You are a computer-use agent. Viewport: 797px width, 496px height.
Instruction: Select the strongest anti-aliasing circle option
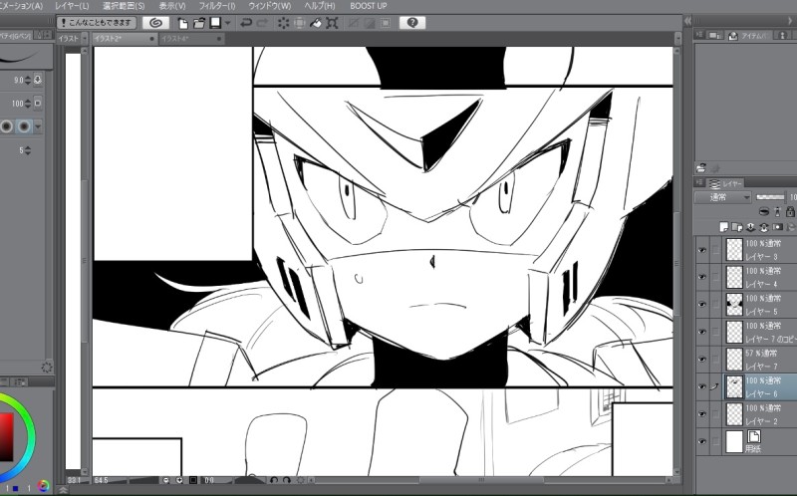click(x=23, y=126)
